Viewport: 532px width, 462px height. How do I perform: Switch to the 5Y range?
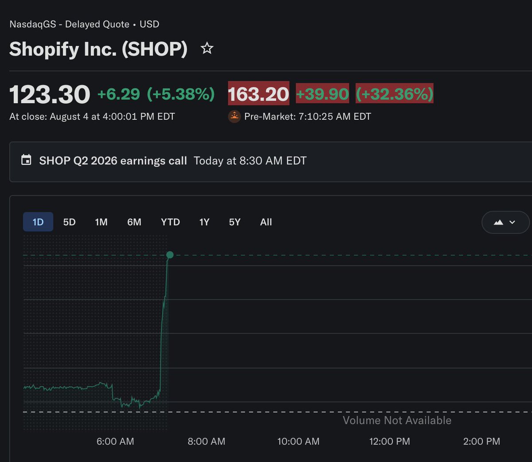pos(235,222)
